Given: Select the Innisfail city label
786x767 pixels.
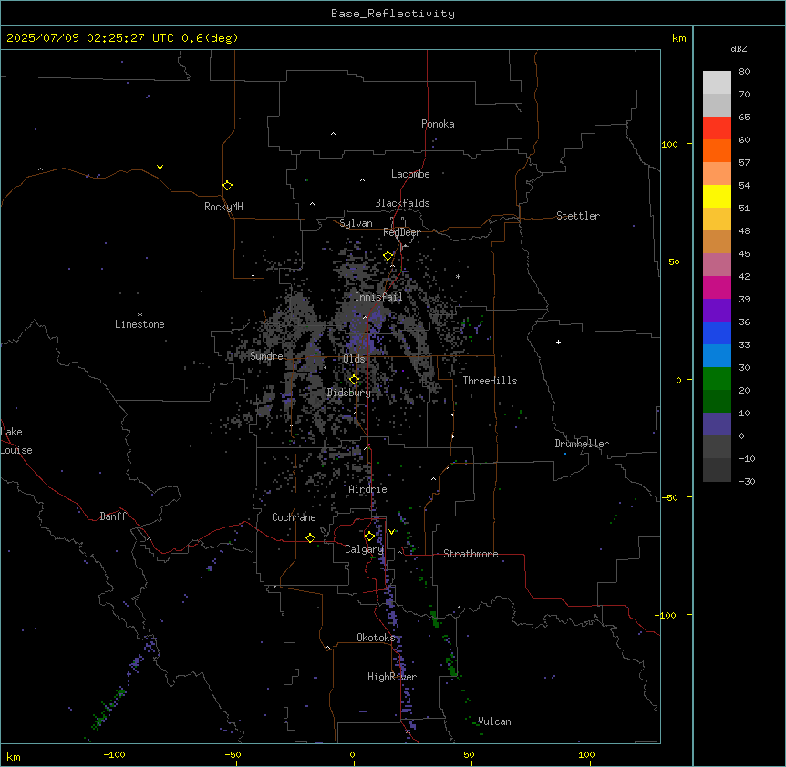Looking at the screenshot, I should pyautogui.click(x=378, y=297).
